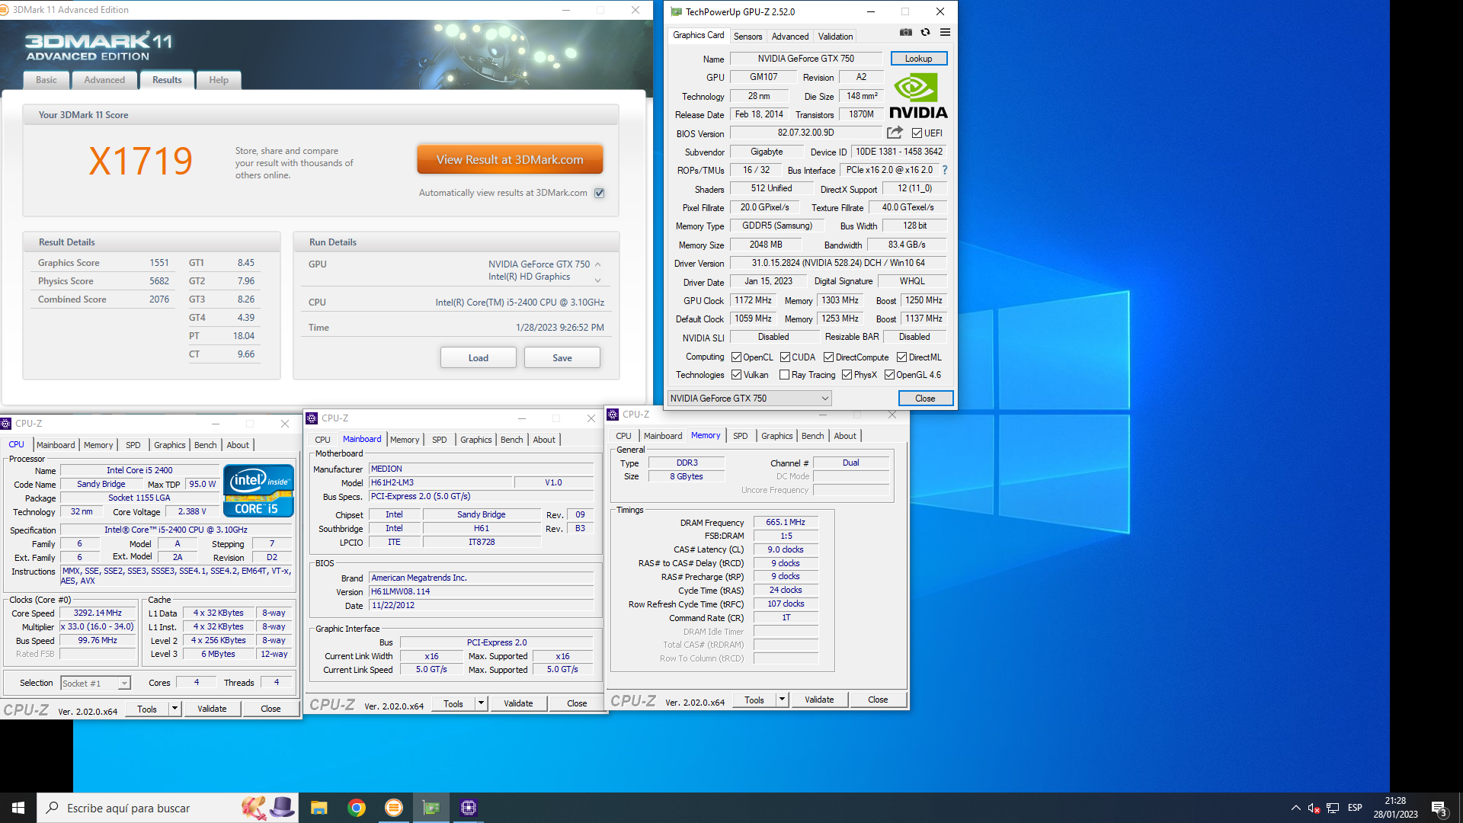Click Show desktop strip at taskbar end

tap(1460, 808)
